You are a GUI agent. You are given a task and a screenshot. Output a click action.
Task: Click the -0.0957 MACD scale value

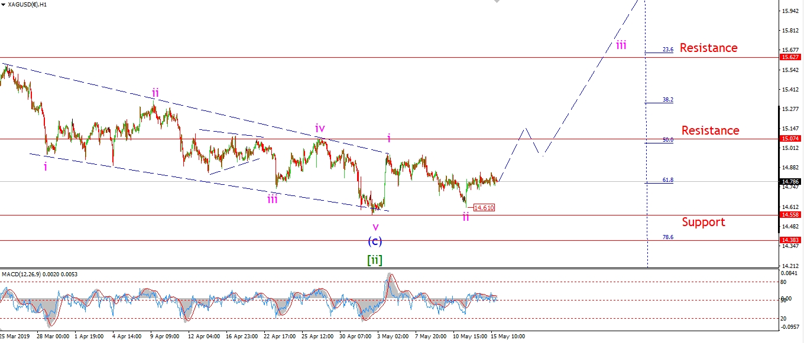click(x=790, y=326)
